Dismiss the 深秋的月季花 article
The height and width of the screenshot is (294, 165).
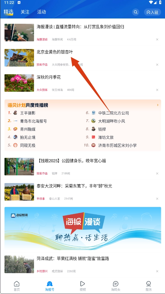coord(157,90)
